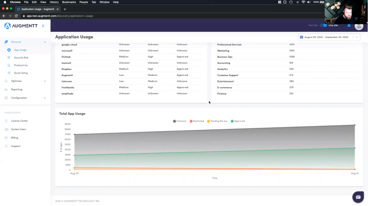Viewport: 368px width, 206px height.
Task: Click the Augmentt logo
Action: [x=21, y=26]
